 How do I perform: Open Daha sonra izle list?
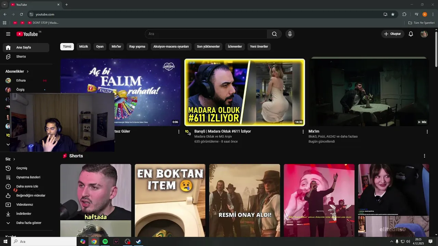coord(26,187)
